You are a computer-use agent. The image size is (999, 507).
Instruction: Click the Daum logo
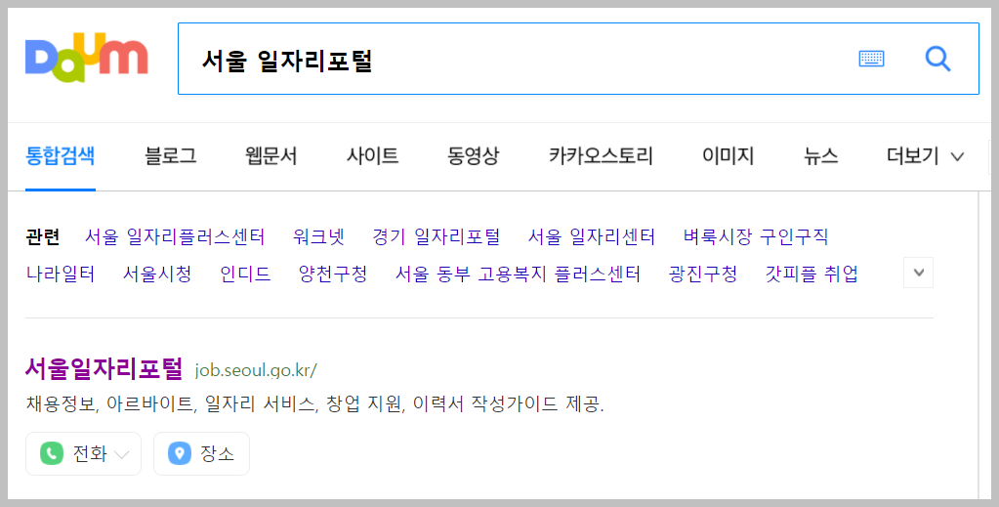click(x=87, y=58)
